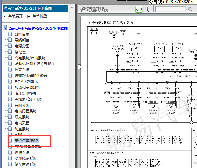Screen dimensions: 197x168
Task: Open the 接地点 entry
Action: click(x=20, y=52)
